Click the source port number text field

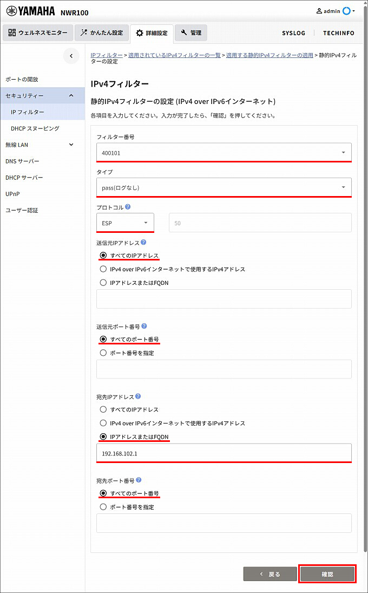[224, 369]
